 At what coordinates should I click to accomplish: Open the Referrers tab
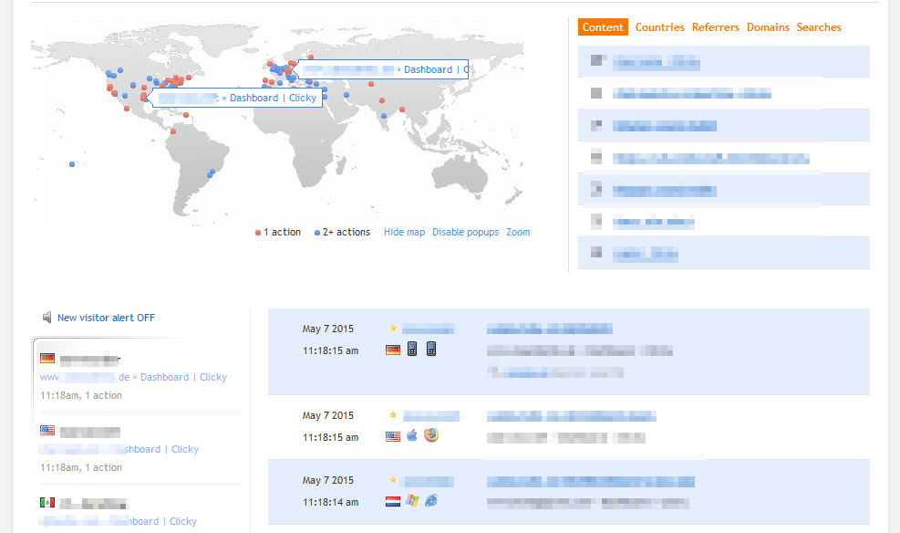715,27
